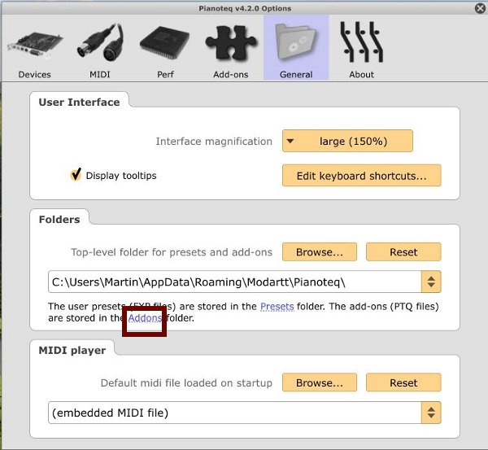Open the MIDI cable connector icon

pyautogui.click(x=100, y=43)
